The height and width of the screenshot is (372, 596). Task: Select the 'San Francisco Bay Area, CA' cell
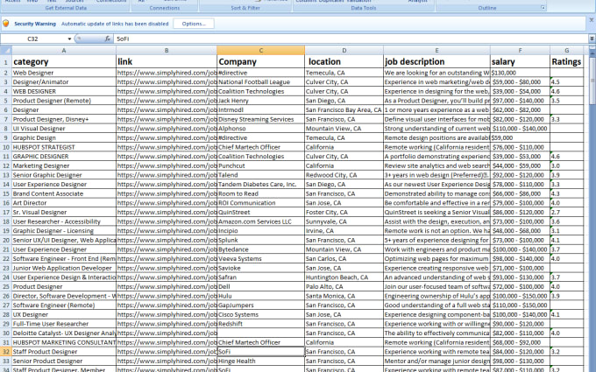[x=344, y=110]
